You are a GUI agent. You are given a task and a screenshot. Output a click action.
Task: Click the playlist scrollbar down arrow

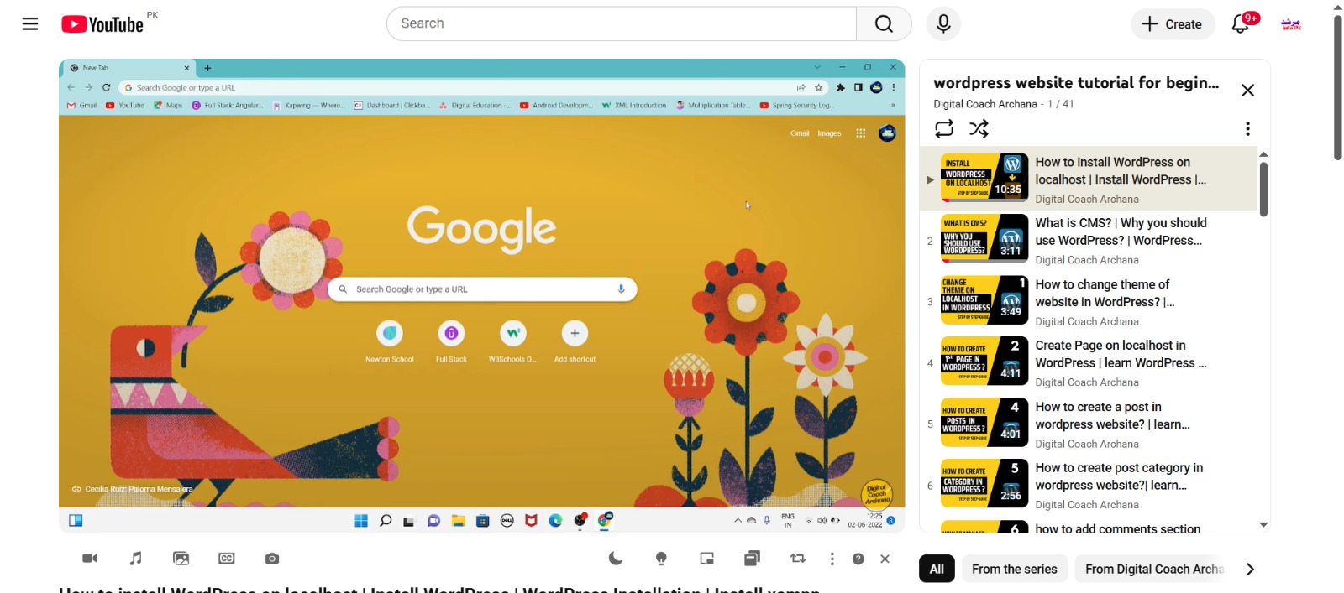tap(1263, 525)
